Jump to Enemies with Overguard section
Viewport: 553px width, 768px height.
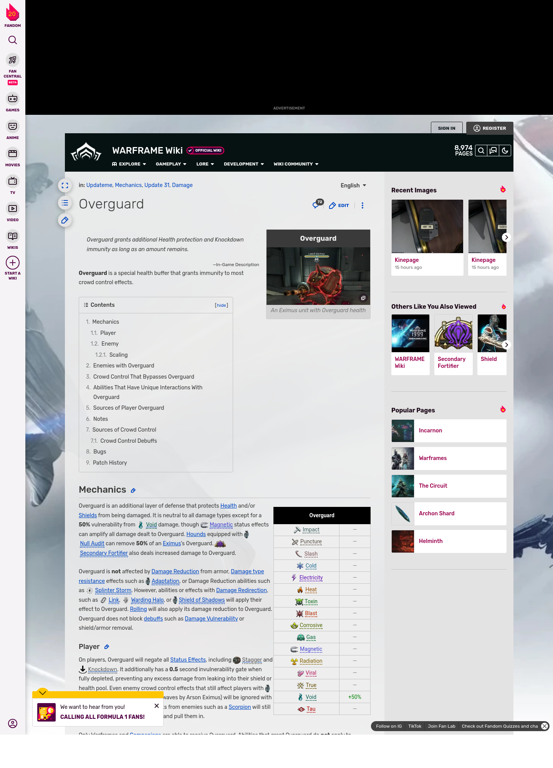tap(124, 366)
